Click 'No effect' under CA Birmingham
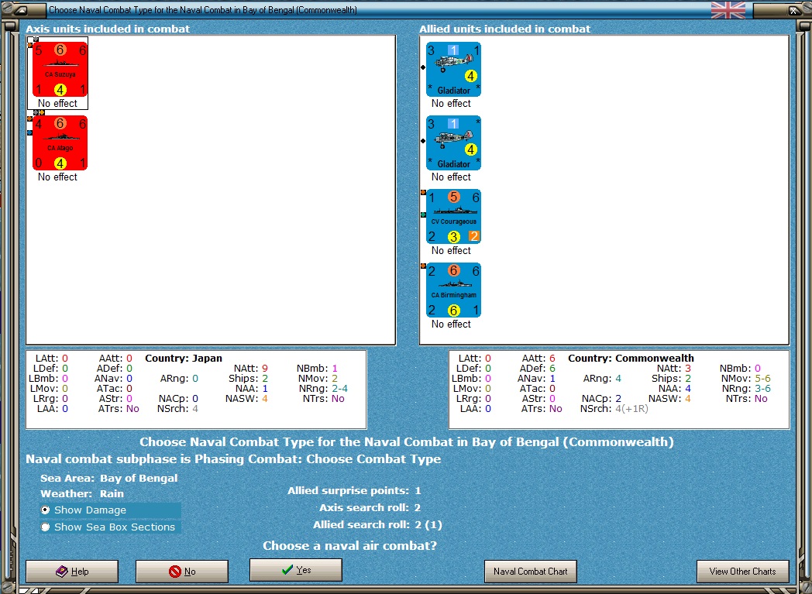 coord(451,324)
